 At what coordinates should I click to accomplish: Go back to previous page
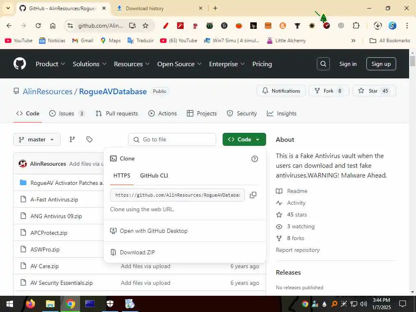pyautogui.click(x=9, y=26)
